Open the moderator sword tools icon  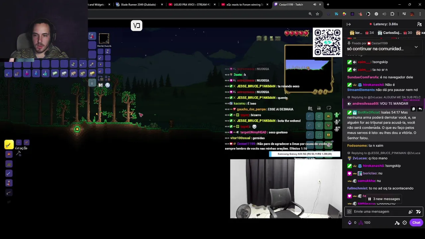(x=397, y=223)
